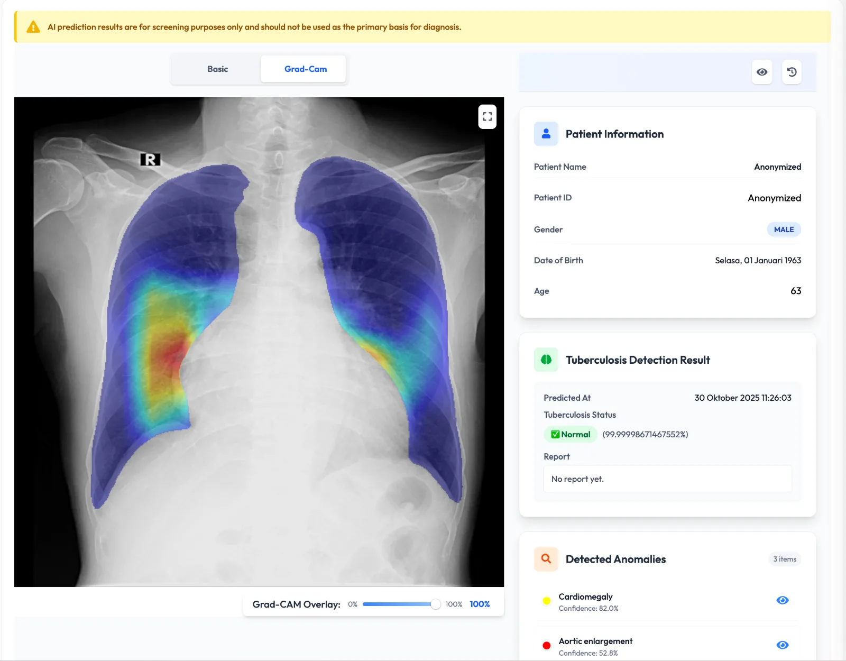The image size is (846, 661).
Task: Click the Normal status badge
Action: (571, 435)
